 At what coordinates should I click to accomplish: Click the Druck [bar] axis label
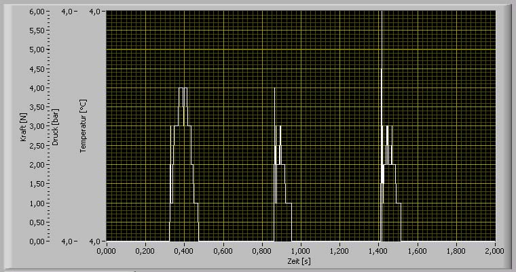click(x=55, y=128)
